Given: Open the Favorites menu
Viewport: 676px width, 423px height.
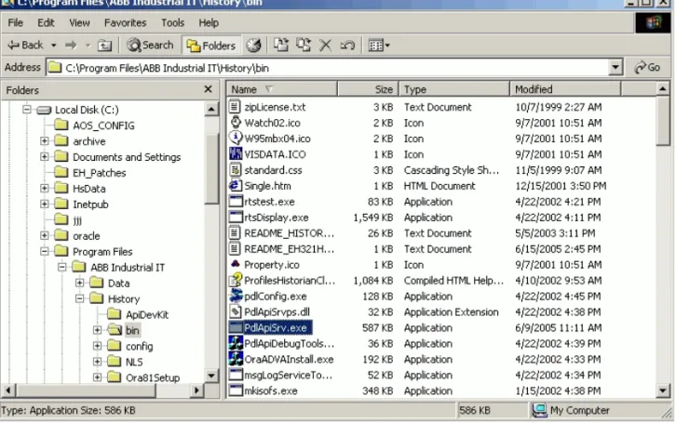Looking at the screenshot, I should (x=126, y=22).
